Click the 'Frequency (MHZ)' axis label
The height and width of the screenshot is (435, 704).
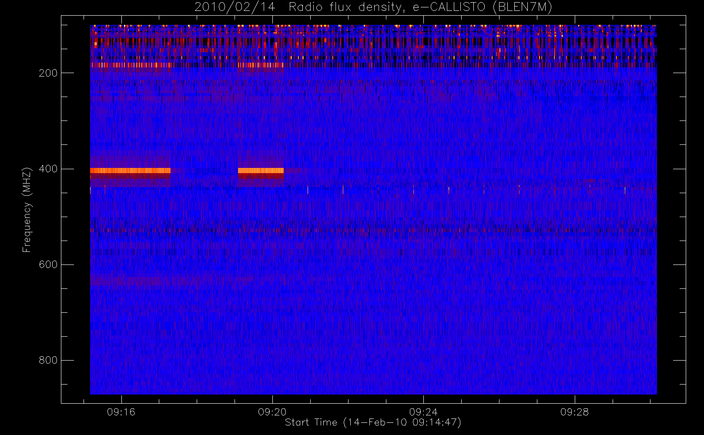point(27,210)
